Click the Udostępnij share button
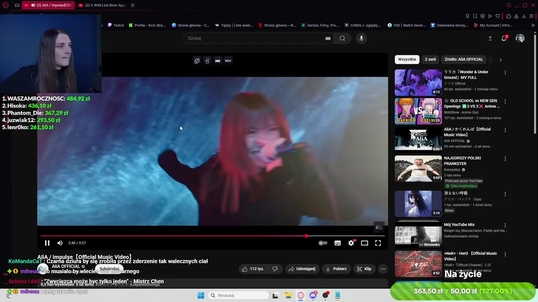The height and width of the screenshot is (302, 538). point(302,269)
